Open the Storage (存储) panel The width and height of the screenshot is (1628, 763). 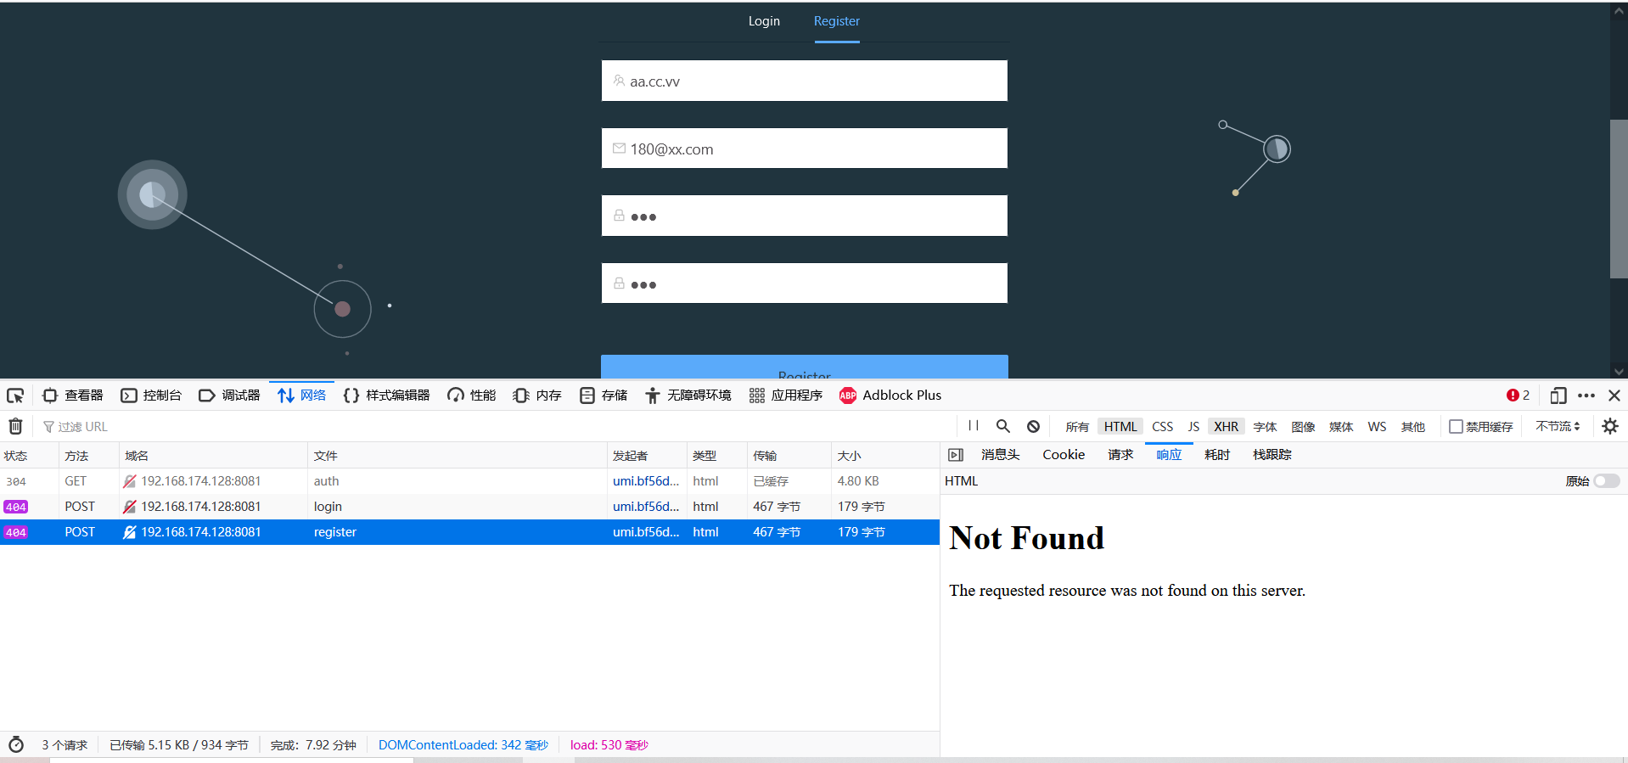pos(603,396)
